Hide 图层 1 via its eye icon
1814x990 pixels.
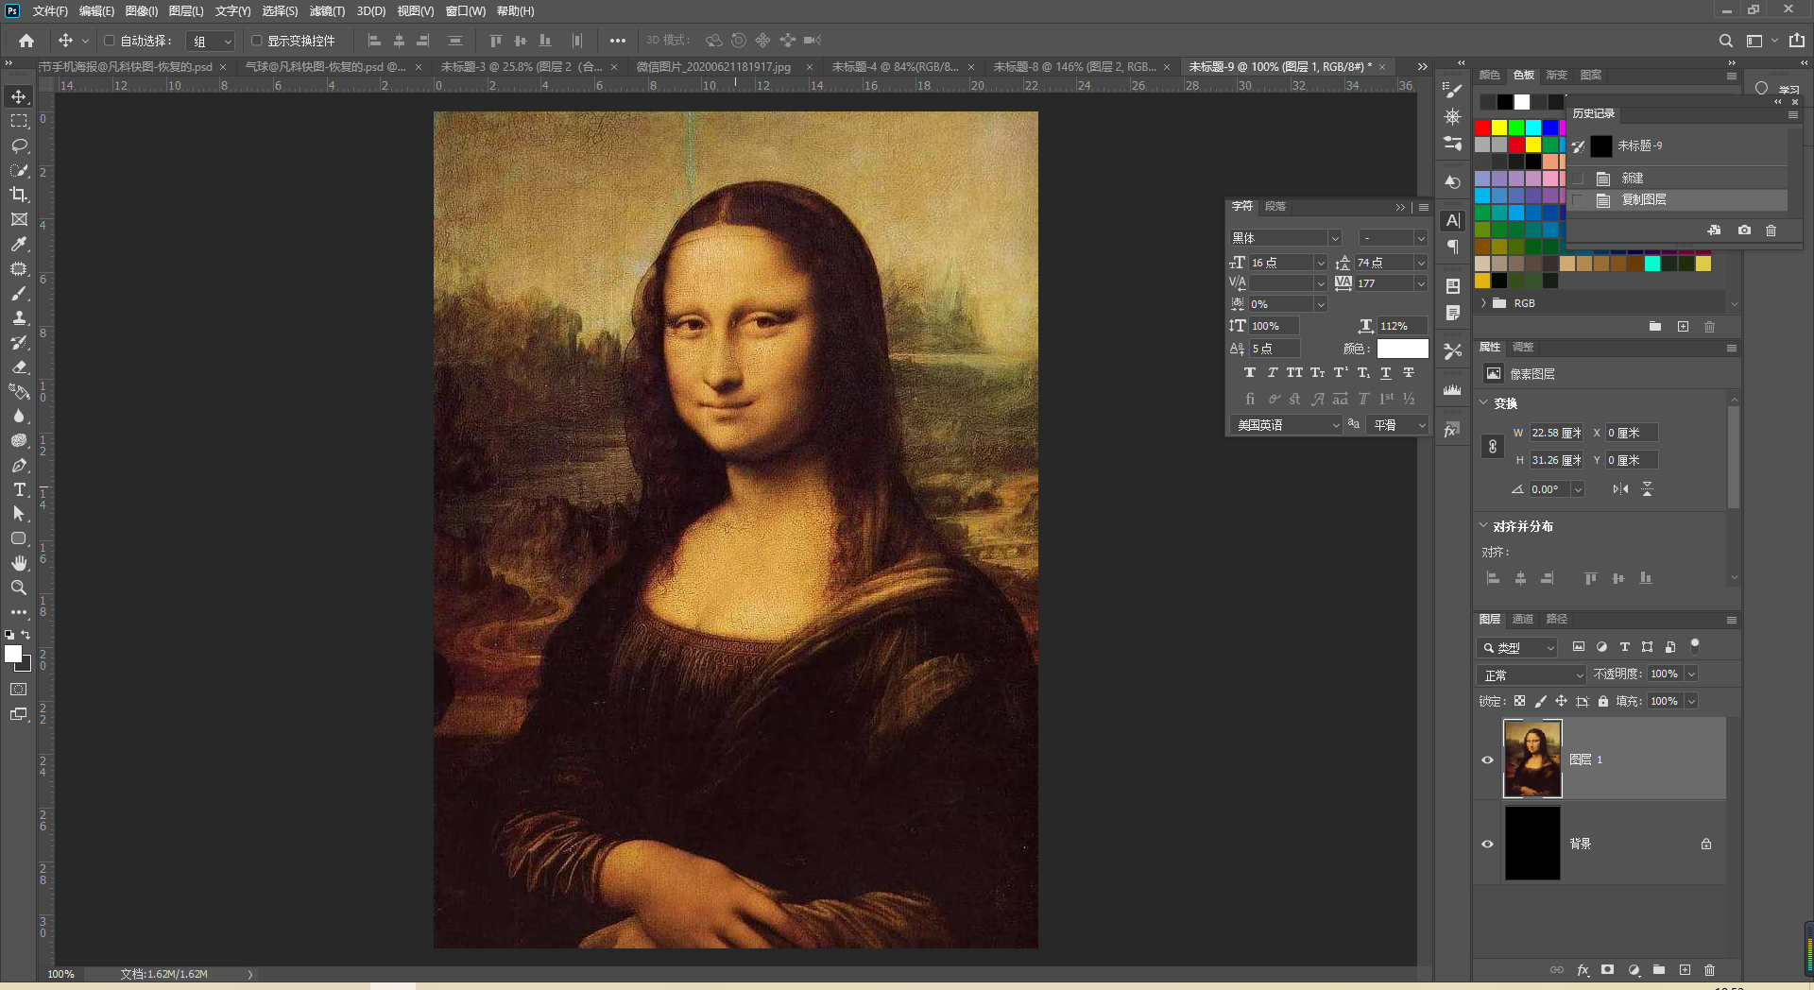(1487, 760)
